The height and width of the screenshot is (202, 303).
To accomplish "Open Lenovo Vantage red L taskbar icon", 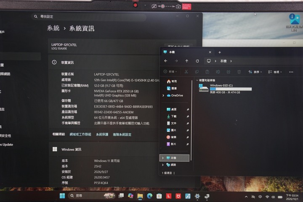I will [168, 196].
